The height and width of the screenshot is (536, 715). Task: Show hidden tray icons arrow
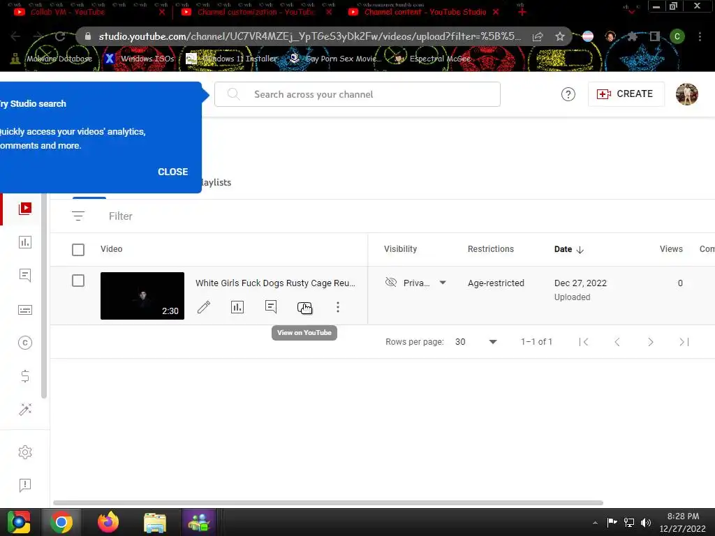click(x=595, y=523)
